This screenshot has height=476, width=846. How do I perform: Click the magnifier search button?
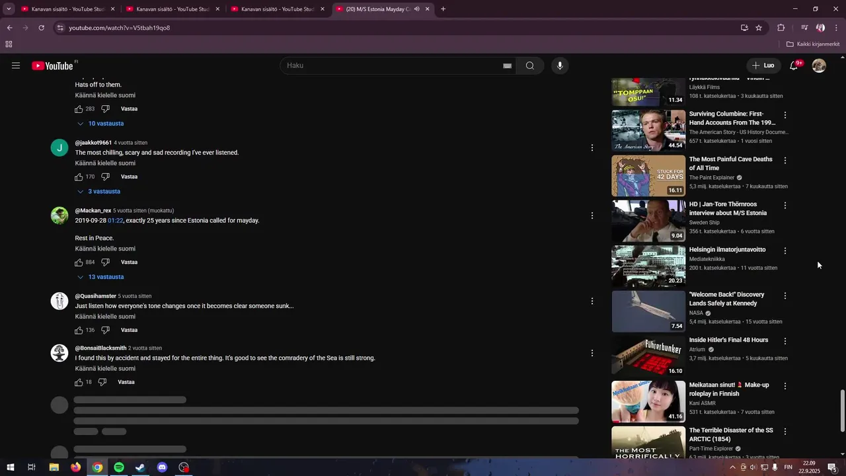[530, 65]
